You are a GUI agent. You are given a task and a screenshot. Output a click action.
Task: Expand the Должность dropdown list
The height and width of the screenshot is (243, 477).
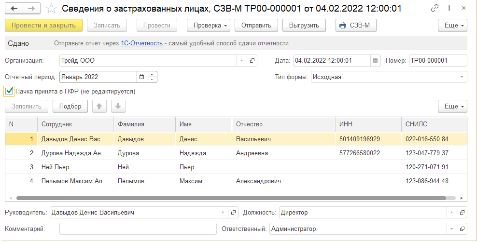(x=451, y=213)
